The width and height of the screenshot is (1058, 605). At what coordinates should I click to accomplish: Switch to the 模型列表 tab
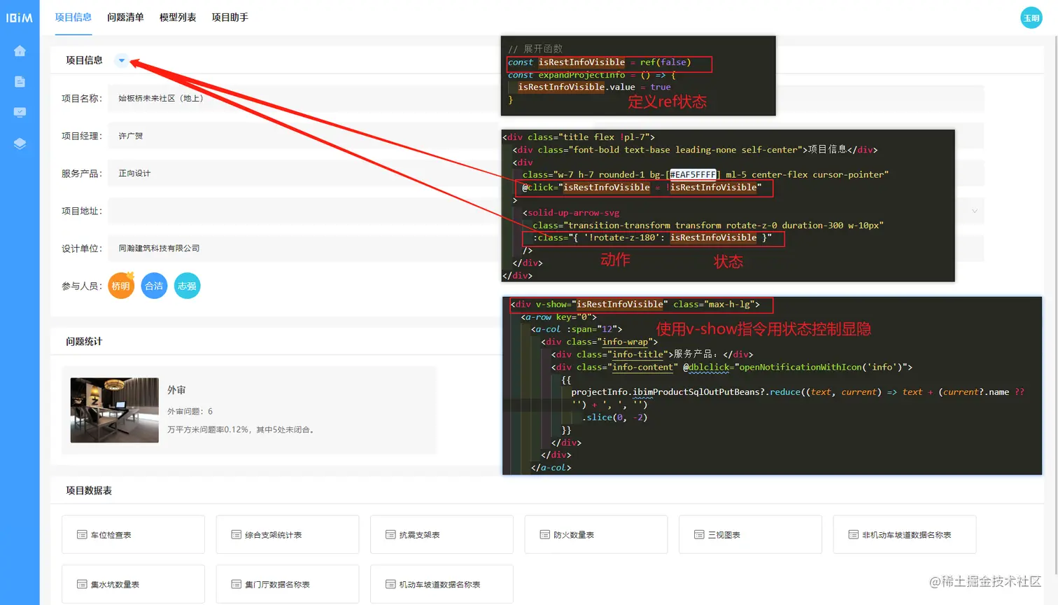(x=178, y=18)
